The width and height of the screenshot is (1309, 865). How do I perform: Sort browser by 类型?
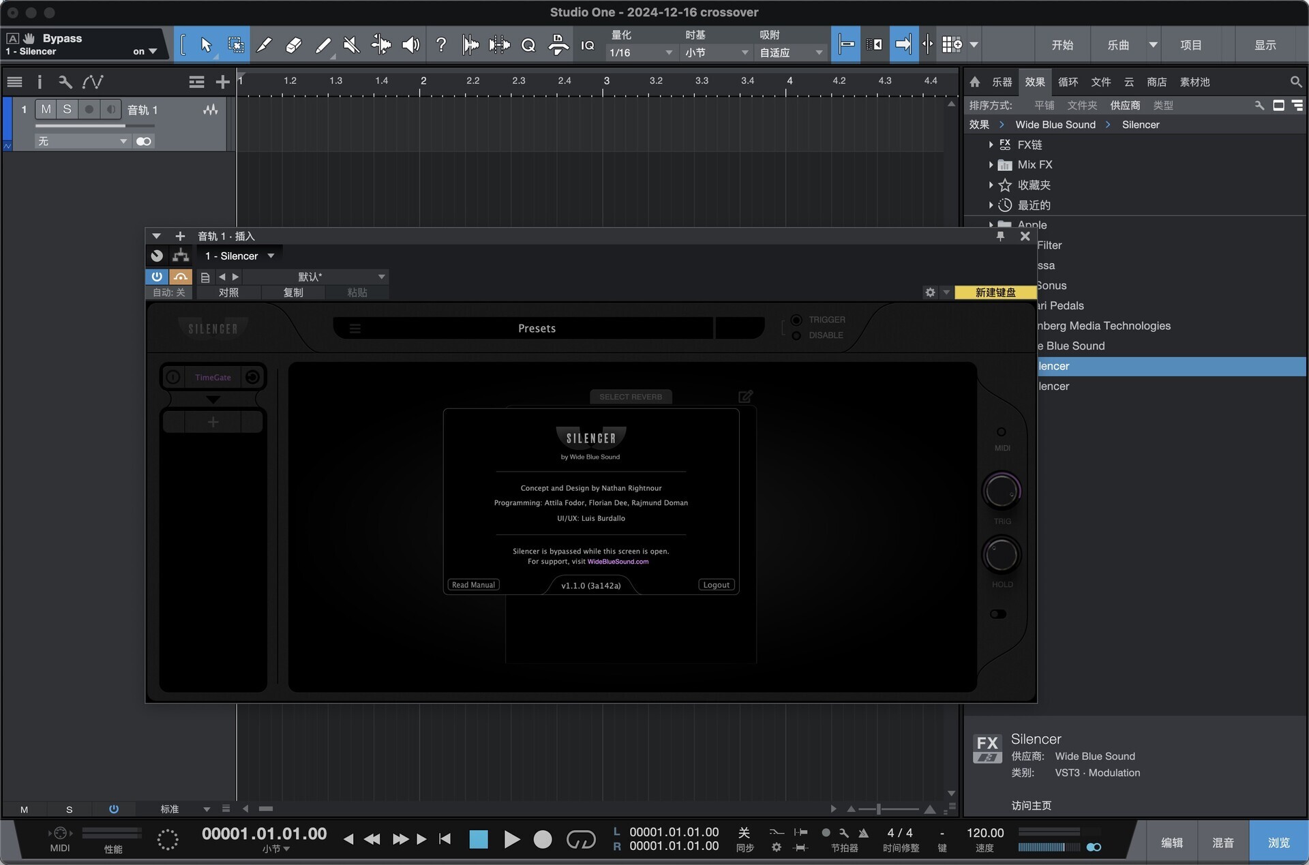tap(1163, 105)
